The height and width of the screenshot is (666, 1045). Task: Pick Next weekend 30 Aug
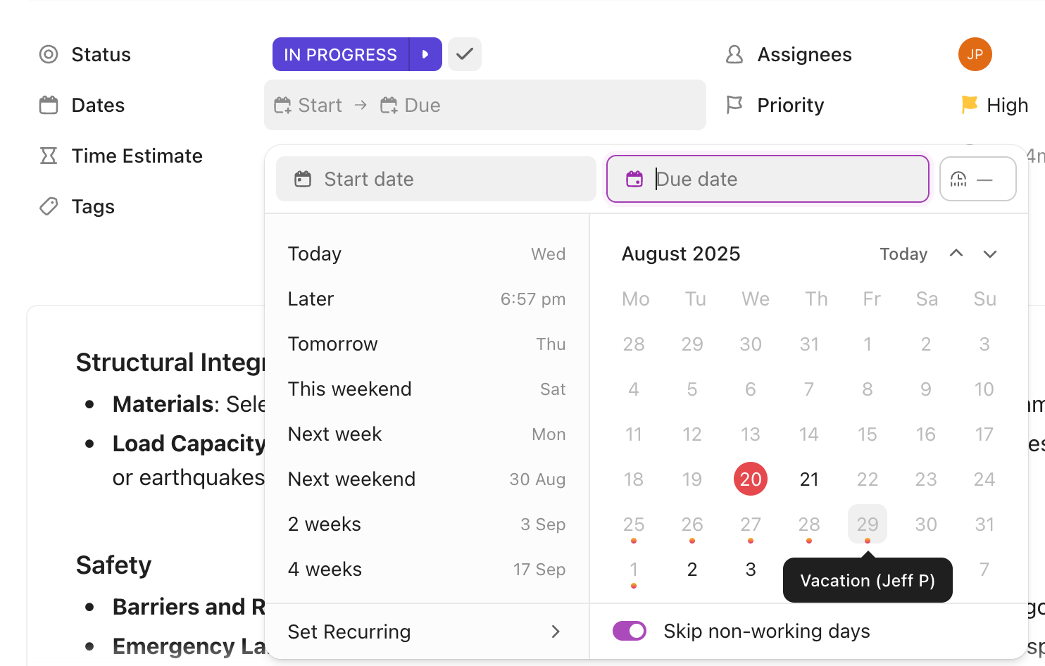[427, 479]
